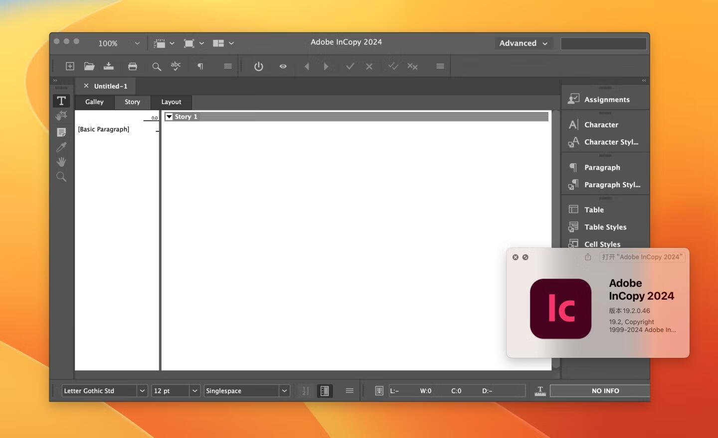The width and height of the screenshot is (718, 438).
Task: Toggle show changes with the eye icon
Action: (x=283, y=66)
